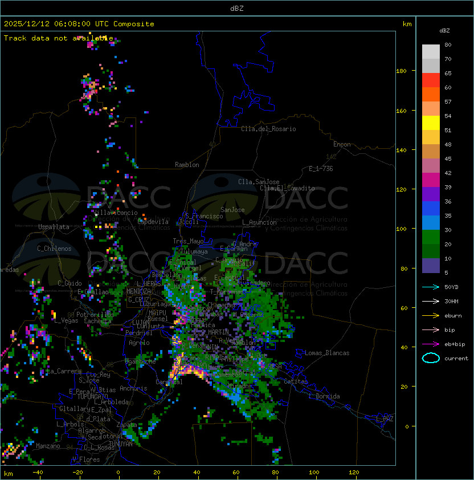Pick the red swatch in dBZ scale
Viewport: 474px width, 480px height.
(431, 80)
